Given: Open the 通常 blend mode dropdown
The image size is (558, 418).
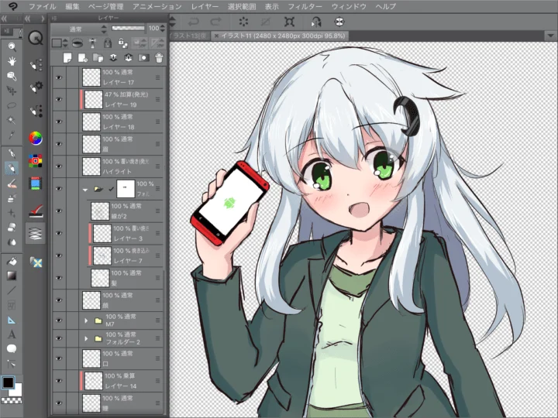Looking at the screenshot, I should [x=77, y=27].
